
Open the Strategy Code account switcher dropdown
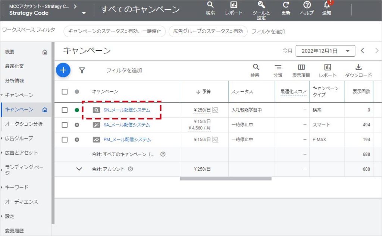(84, 13)
